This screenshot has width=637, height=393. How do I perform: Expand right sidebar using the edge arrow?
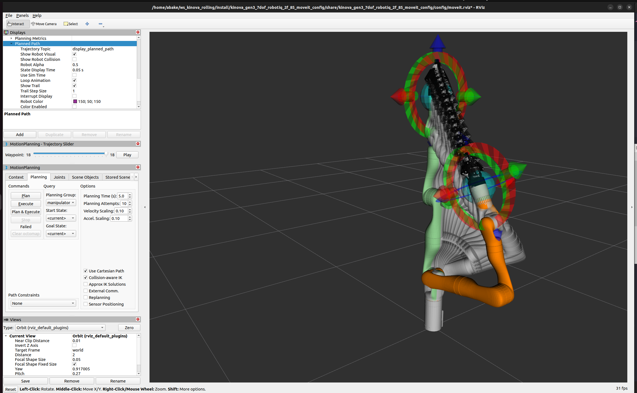click(632, 207)
